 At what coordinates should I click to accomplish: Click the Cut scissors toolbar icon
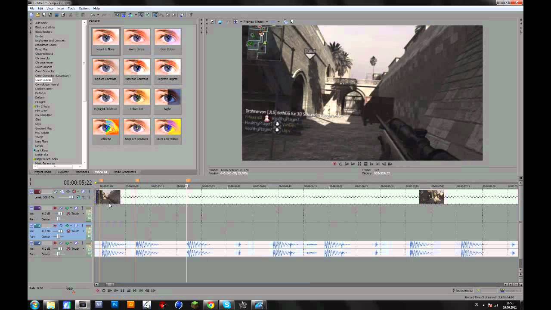[x=71, y=15]
